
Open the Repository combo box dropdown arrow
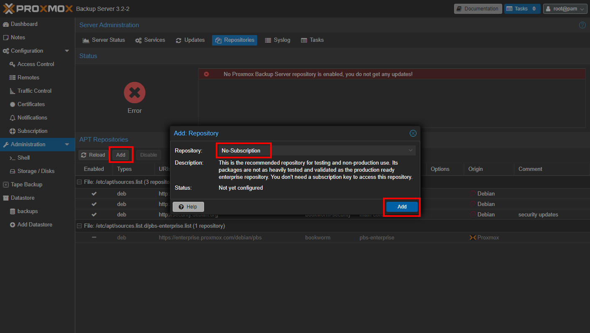coord(411,150)
